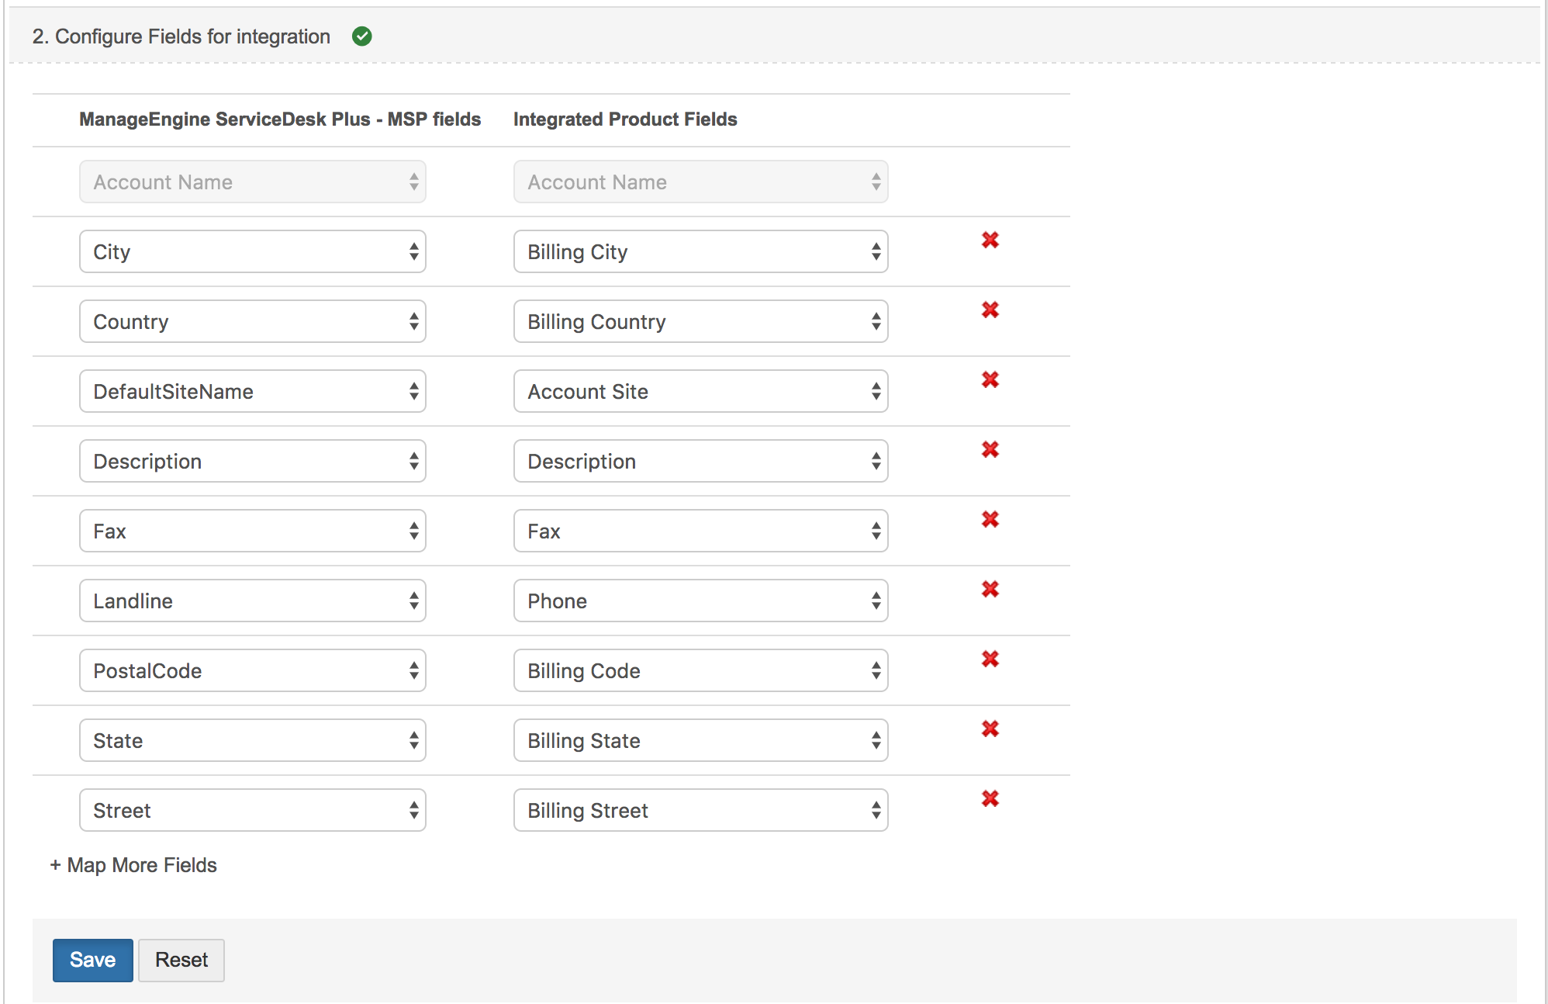Remove the Fax field mapping
This screenshot has width=1548, height=1004.
click(990, 520)
